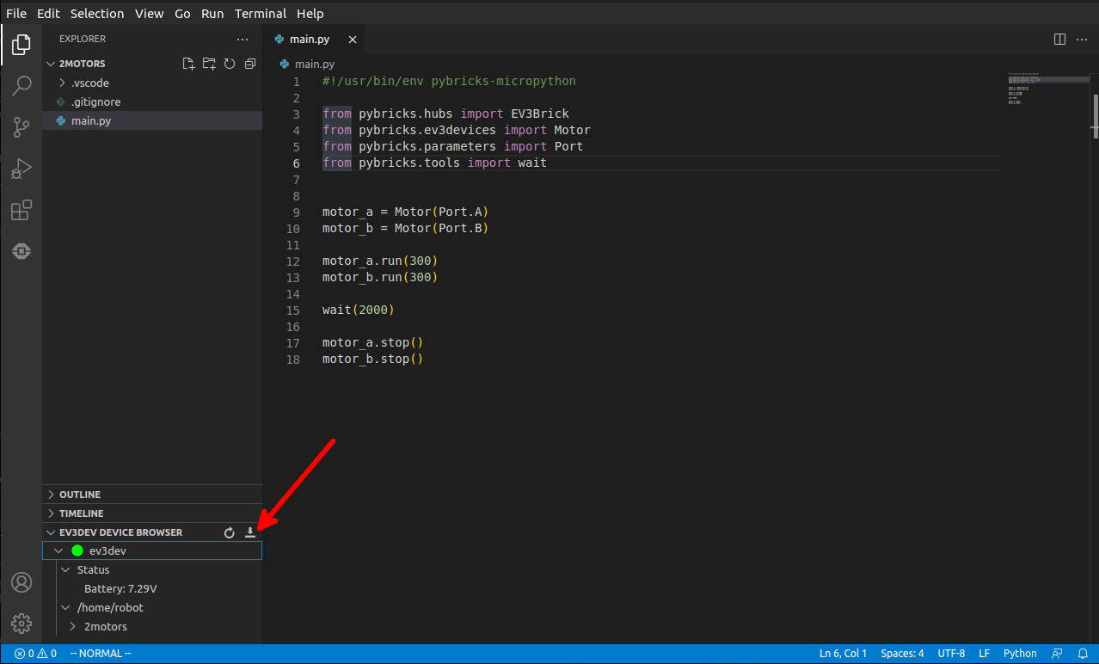
Task: Open the Terminal menu
Action: click(x=260, y=13)
